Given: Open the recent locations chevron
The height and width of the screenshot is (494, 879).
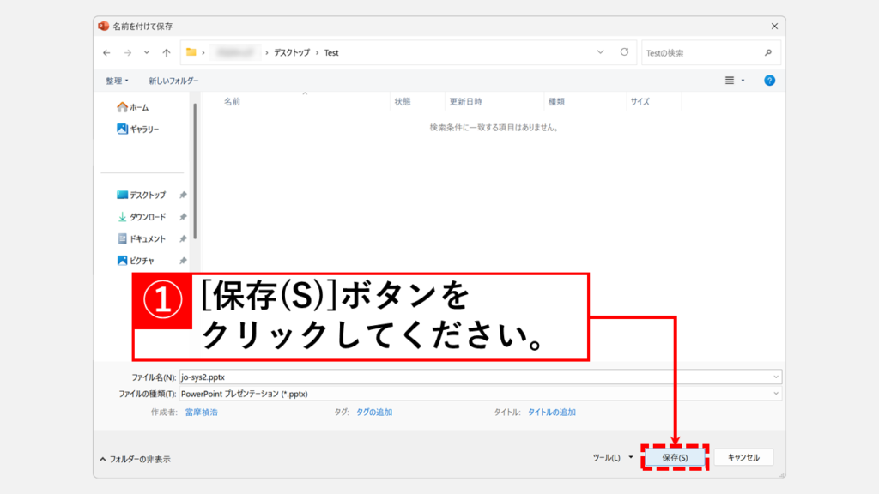Looking at the screenshot, I should click(x=146, y=52).
